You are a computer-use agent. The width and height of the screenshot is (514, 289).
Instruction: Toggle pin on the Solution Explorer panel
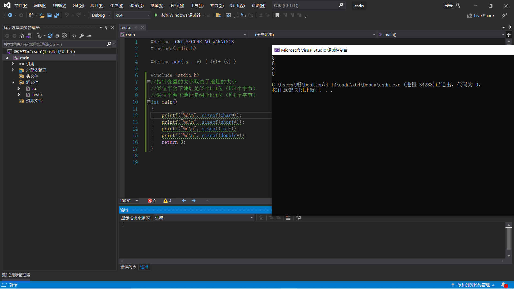click(x=107, y=28)
